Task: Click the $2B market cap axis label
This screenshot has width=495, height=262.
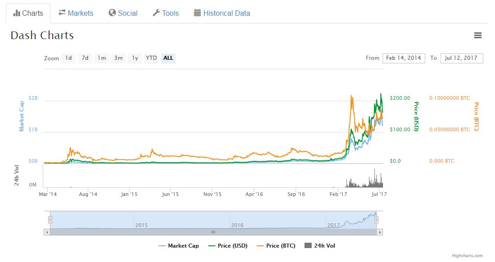Action: pos(33,98)
